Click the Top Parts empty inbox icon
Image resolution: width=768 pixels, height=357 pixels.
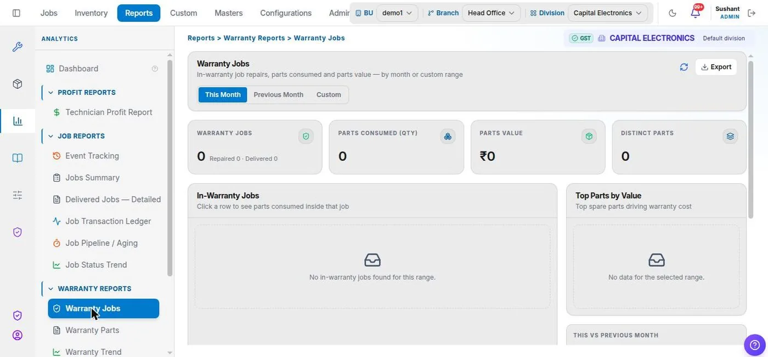coord(656,260)
